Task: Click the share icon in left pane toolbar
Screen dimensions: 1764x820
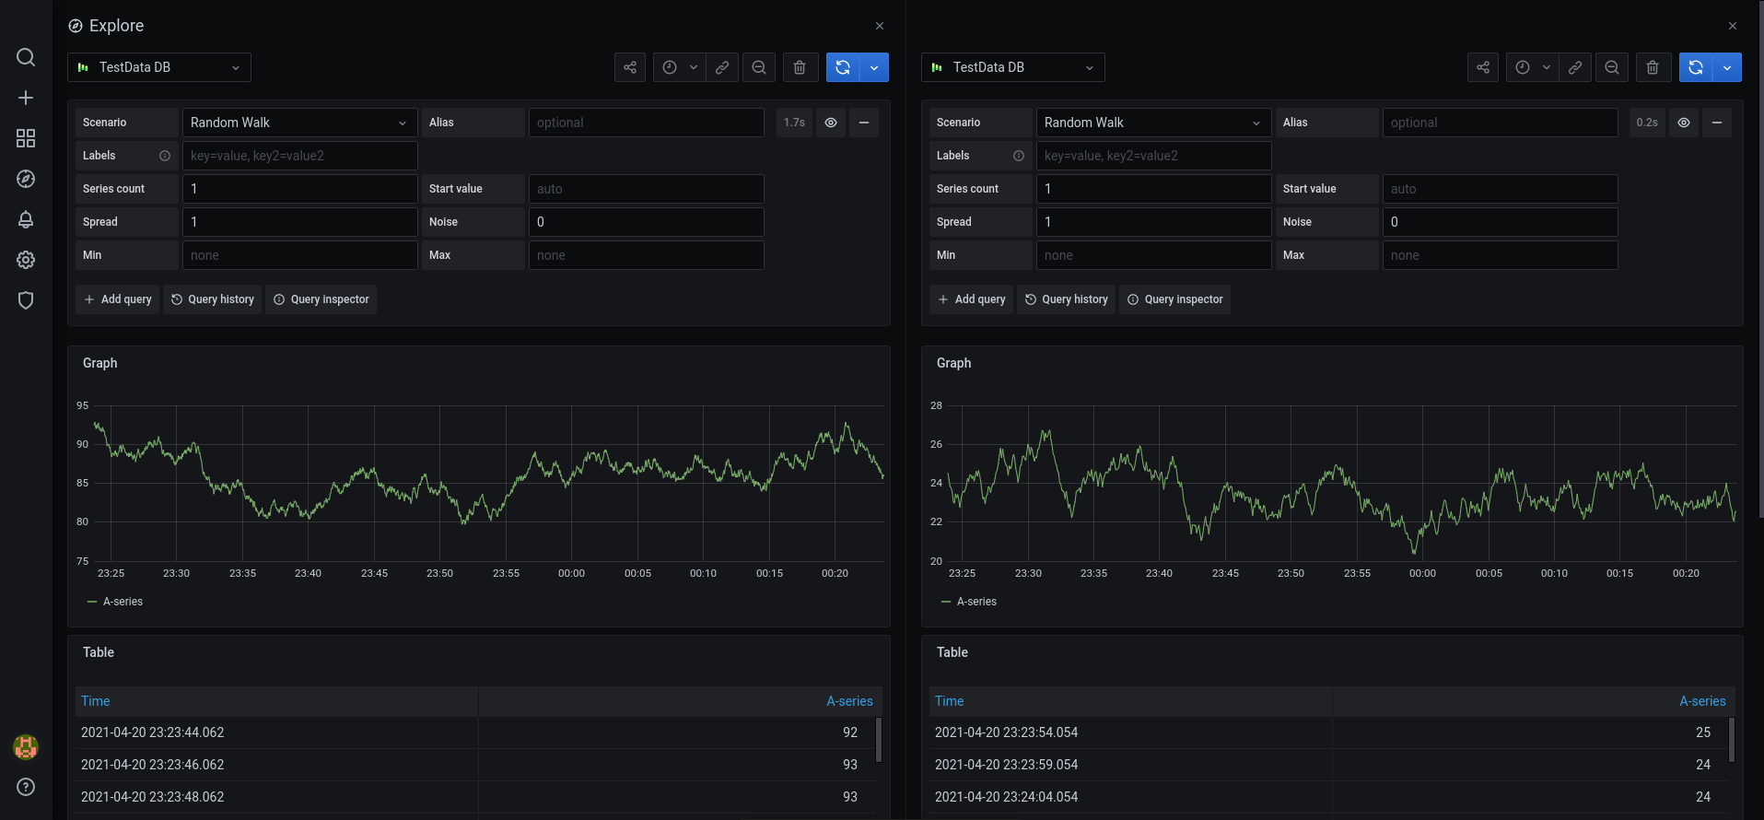Action: click(630, 67)
